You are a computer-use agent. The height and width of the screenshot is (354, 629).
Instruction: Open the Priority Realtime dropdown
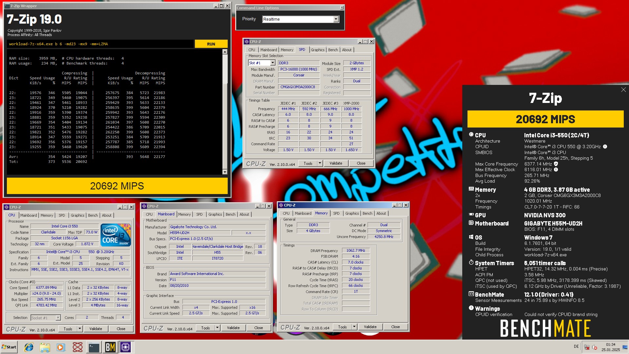336,19
